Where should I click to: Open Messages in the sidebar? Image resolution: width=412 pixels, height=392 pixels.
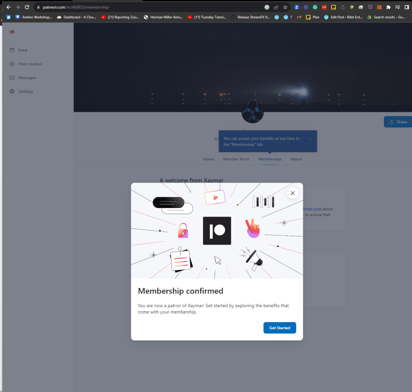23,78
